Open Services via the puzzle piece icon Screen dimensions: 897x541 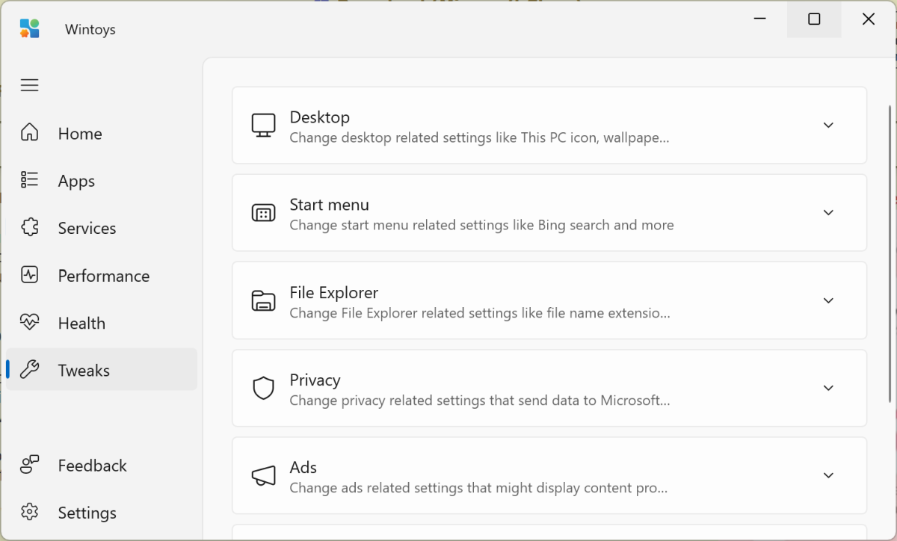[30, 228]
